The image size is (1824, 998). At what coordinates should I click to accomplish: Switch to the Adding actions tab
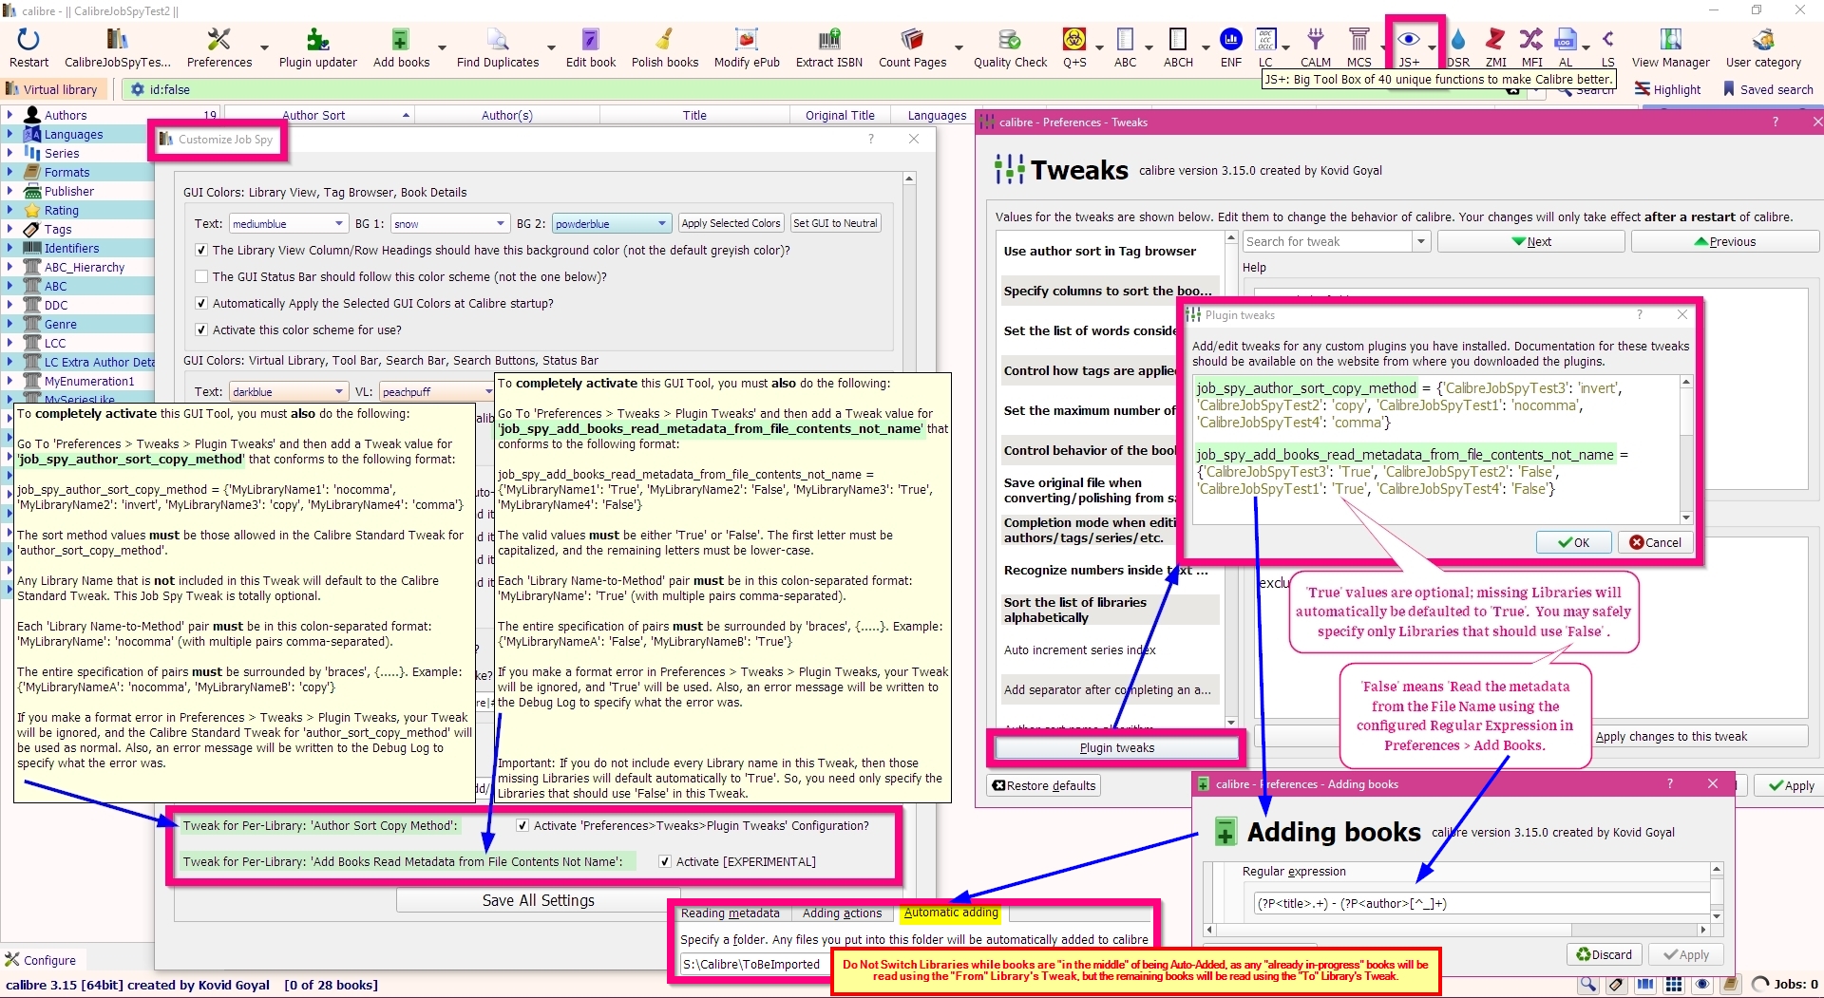(x=842, y=913)
